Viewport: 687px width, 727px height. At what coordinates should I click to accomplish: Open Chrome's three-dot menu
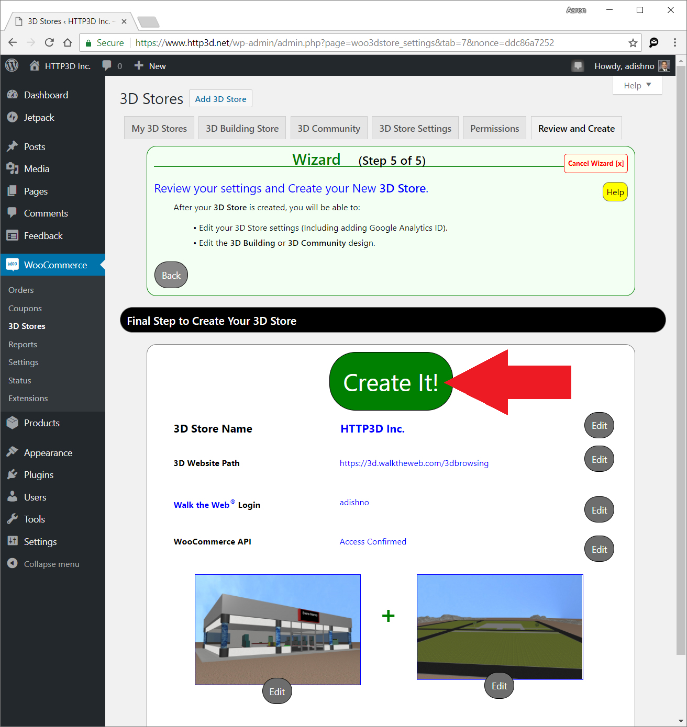click(x=674, y=42)
